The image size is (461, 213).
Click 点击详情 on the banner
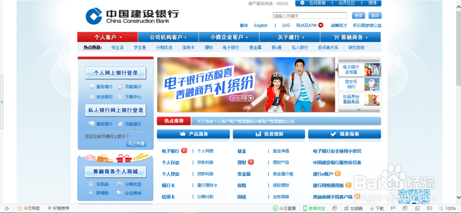242,98
